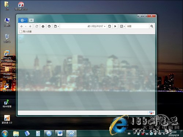Expand the address bar history dropdown arrow
Image resolution: width=183 pixels, height=137 pixels.
tap(105, 26)
